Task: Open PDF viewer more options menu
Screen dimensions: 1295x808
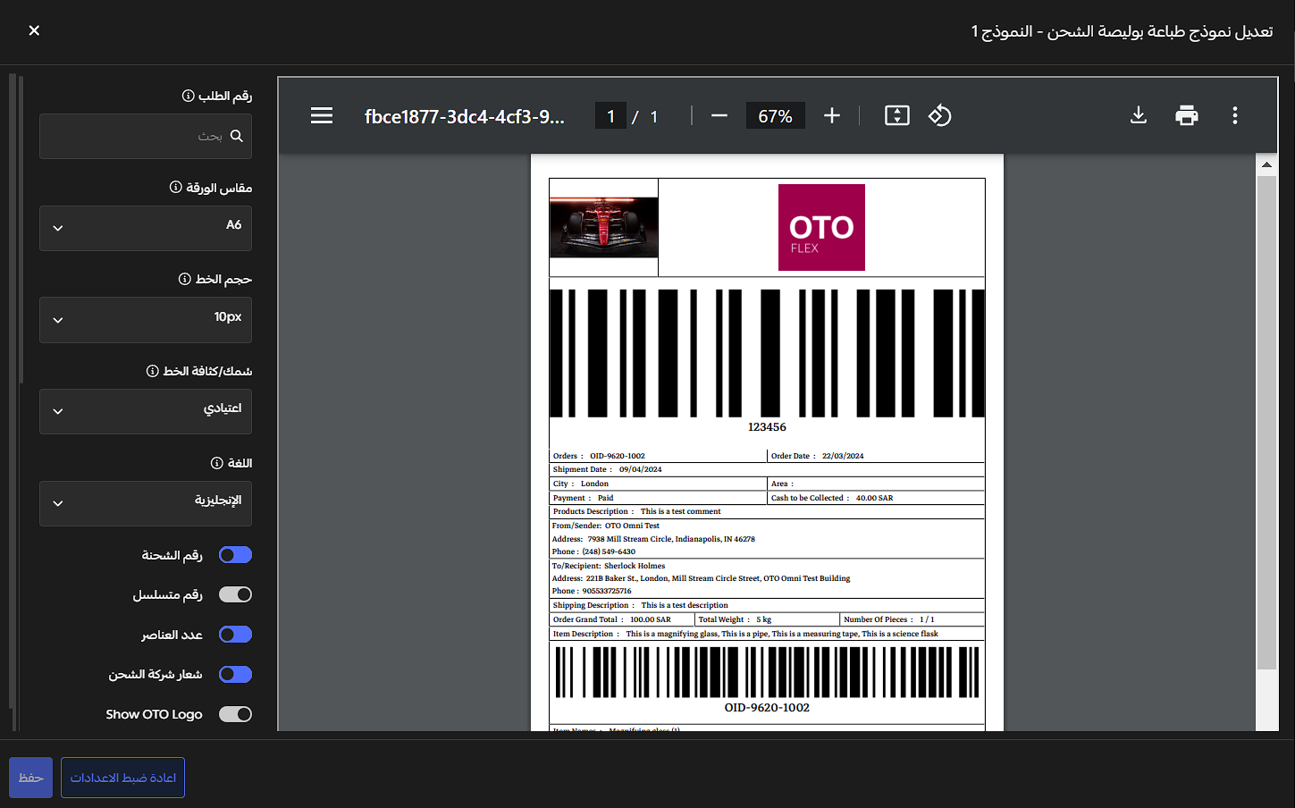Action: click(x=1235, y=115)
